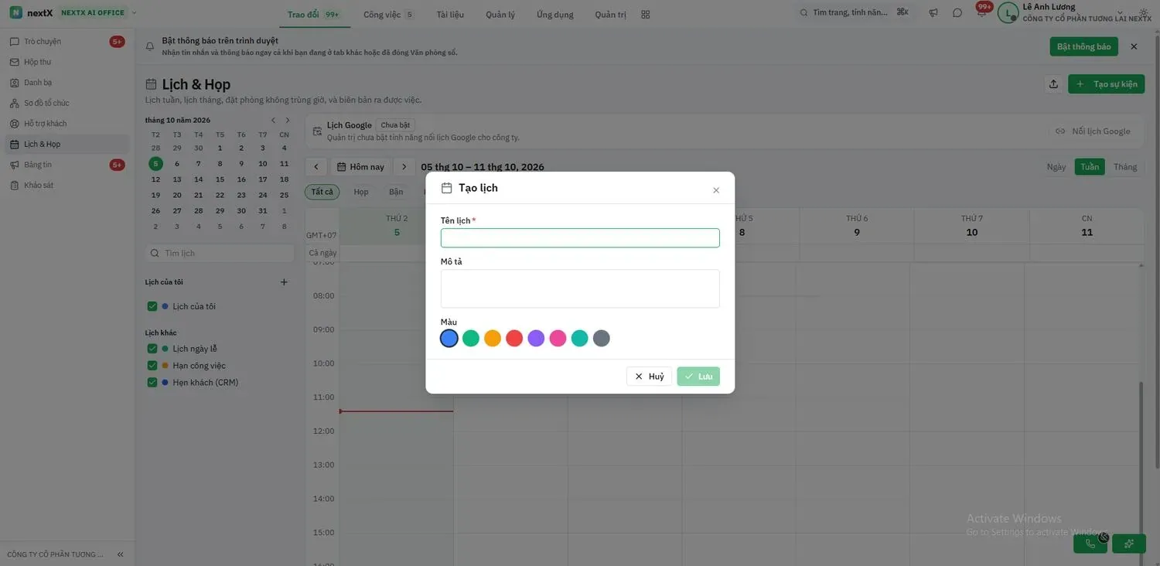
Task: Click the Tạo sự kiện button
Action: coord(1107,84)
